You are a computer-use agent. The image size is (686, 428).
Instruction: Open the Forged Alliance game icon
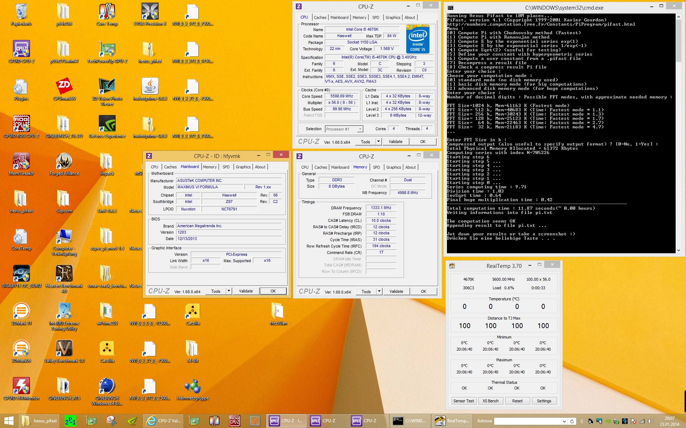click(x=64, y=164)
